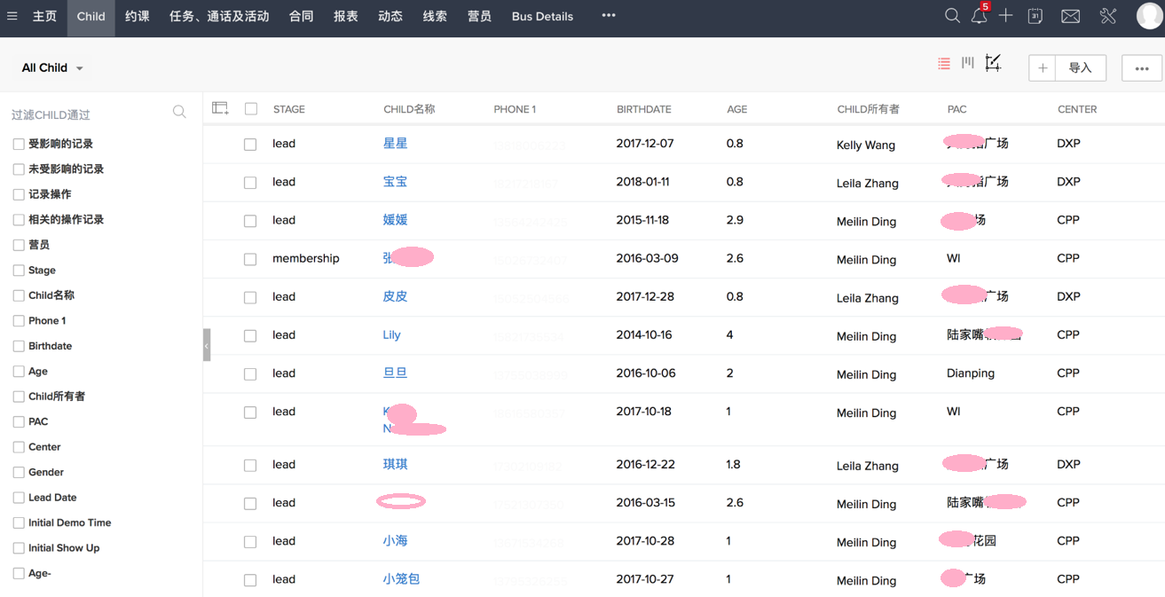Open the calendar icon in top bar
This screenshot has width=1165, height=597.
[1035, 16]
